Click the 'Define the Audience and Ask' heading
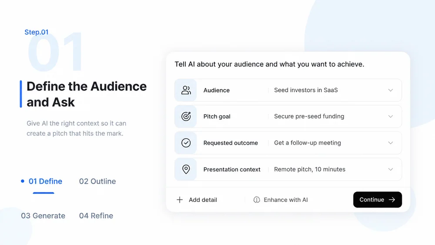 click(x=87, y=94)
